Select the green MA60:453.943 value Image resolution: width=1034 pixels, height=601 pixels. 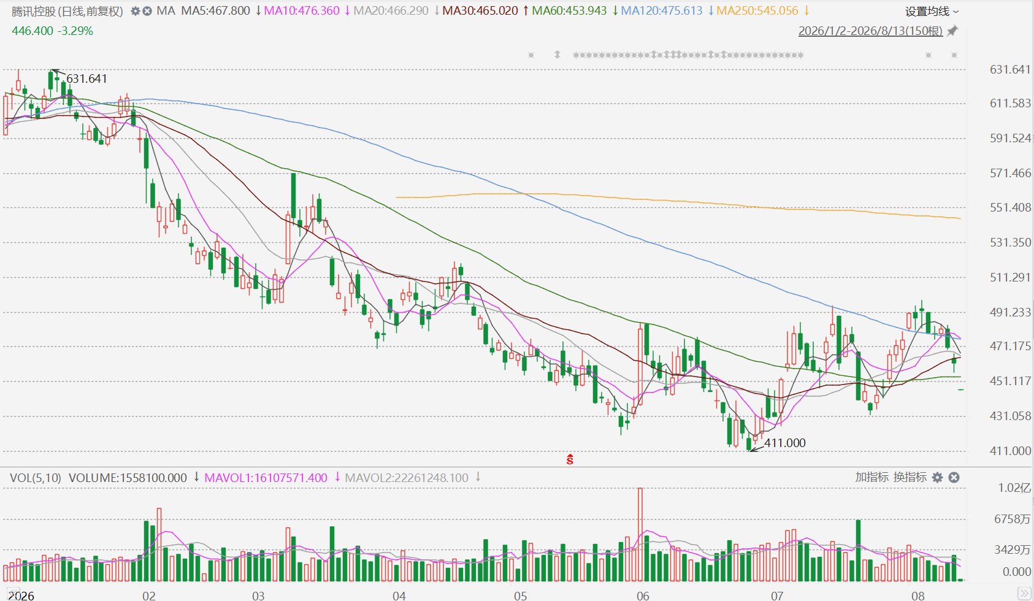[569, 11]
